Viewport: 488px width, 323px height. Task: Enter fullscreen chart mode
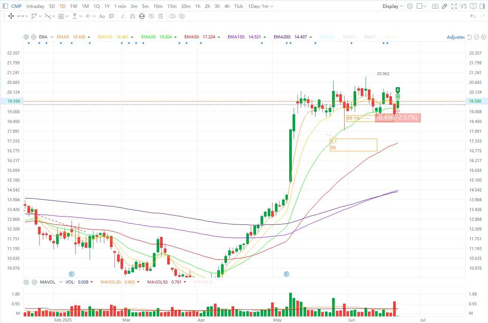(454, 6)
